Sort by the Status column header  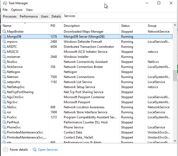point(133,26)
